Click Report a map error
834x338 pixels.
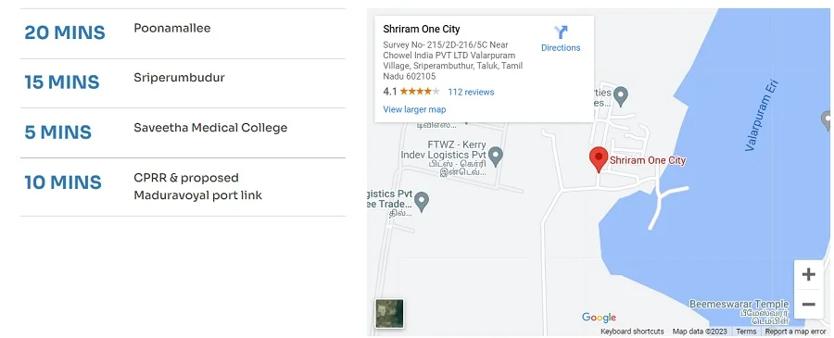795,332
